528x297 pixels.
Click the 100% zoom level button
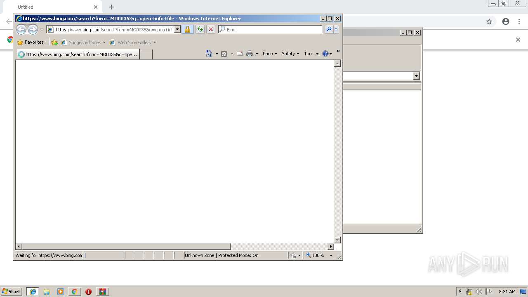click(x=316, y=255)
